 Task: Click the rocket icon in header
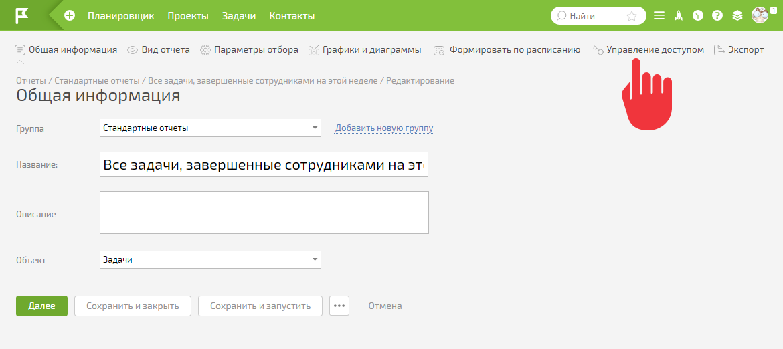678,16
